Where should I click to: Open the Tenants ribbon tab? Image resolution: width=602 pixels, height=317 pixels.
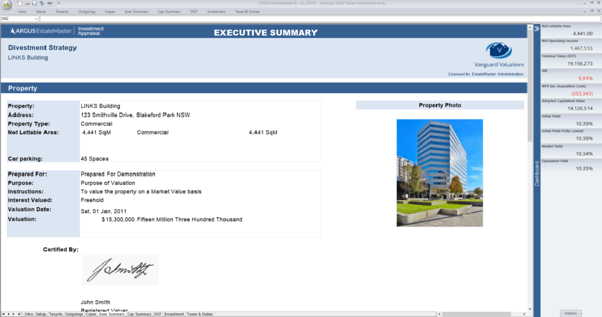coord(61,11)
